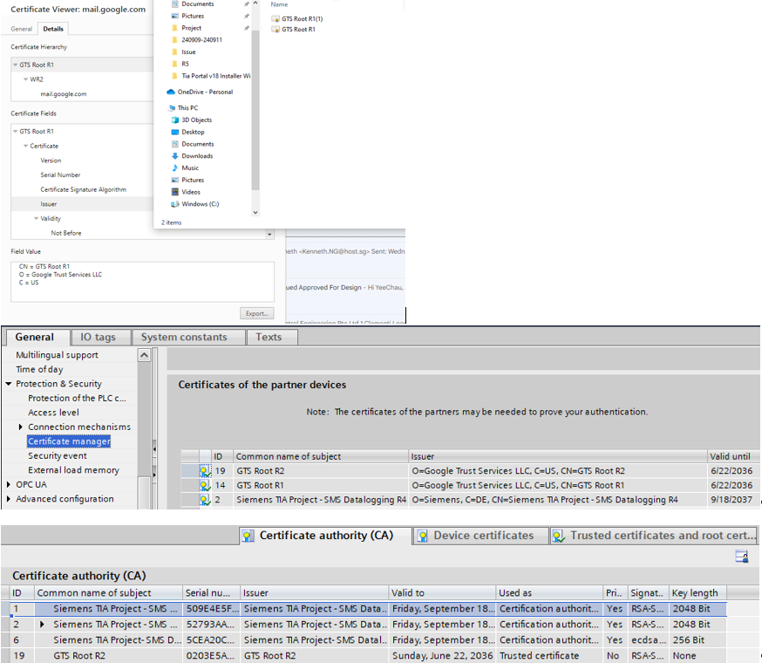Open the Project folder in Quick access
This screenshot has height=663, width=762.
(191, 28)
